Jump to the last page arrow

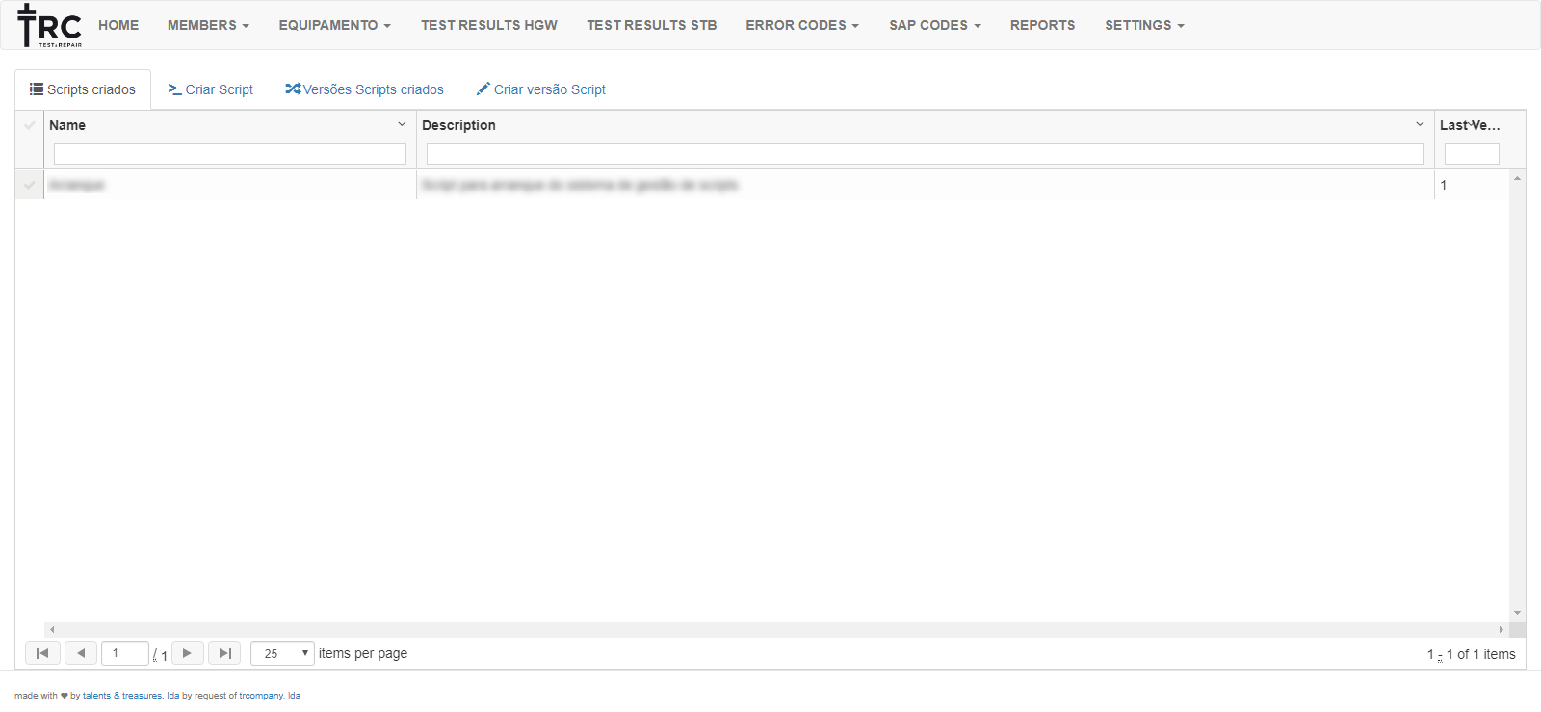click(x=224, y=653)
